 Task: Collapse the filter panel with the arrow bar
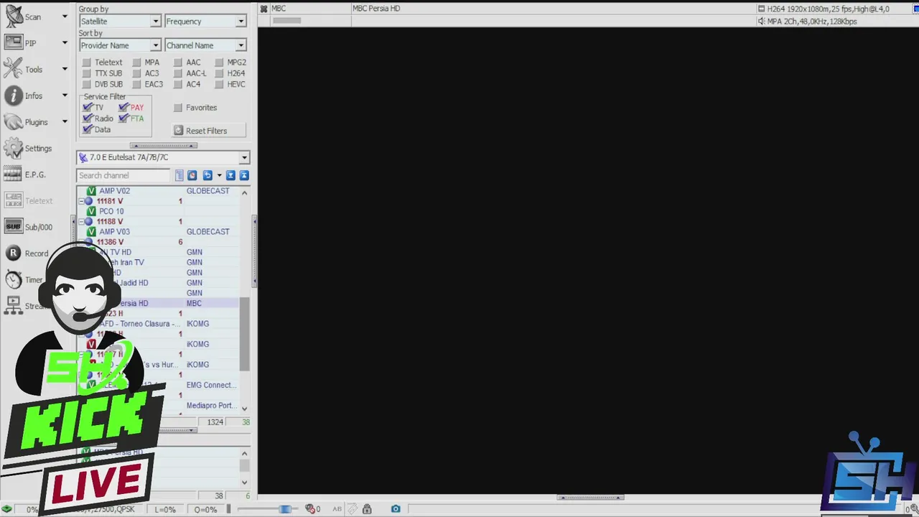[163, 146]
